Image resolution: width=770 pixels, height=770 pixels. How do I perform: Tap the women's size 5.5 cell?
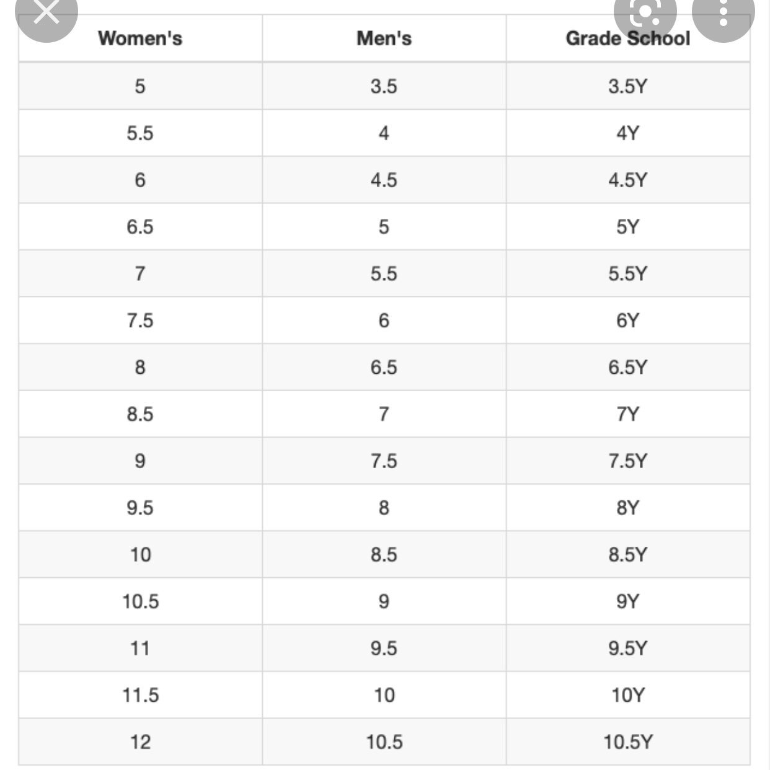[140, 133]
